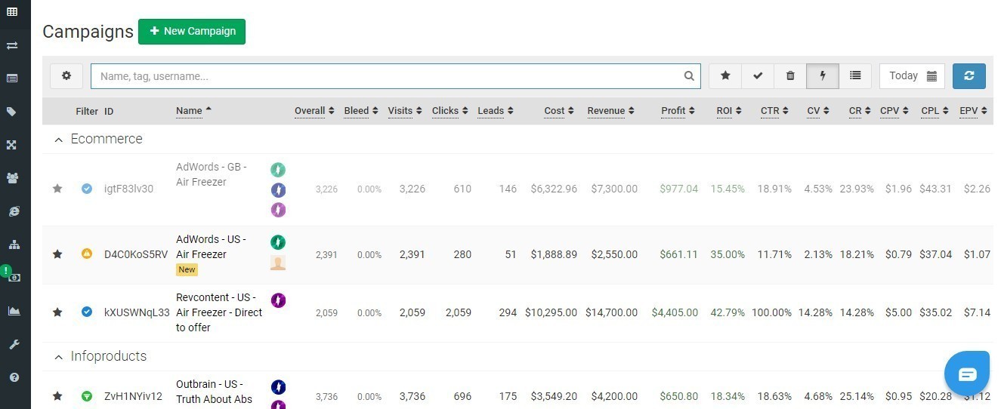
Task: Open the AdWords - US - Air Freezer campaign
Action: click(x=212, y=247)
